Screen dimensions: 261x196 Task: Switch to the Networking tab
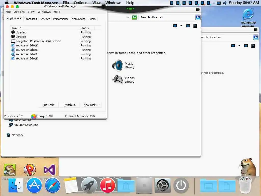[79, 19]
